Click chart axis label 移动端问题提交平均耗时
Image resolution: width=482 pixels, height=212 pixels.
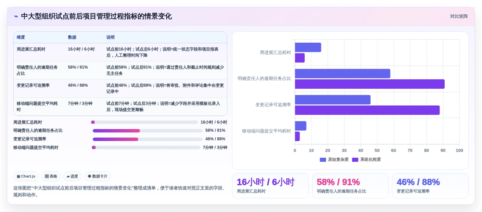point(266,131)
